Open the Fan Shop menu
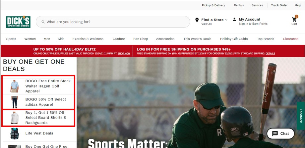 pyautogui.click(x=141, y=39)
